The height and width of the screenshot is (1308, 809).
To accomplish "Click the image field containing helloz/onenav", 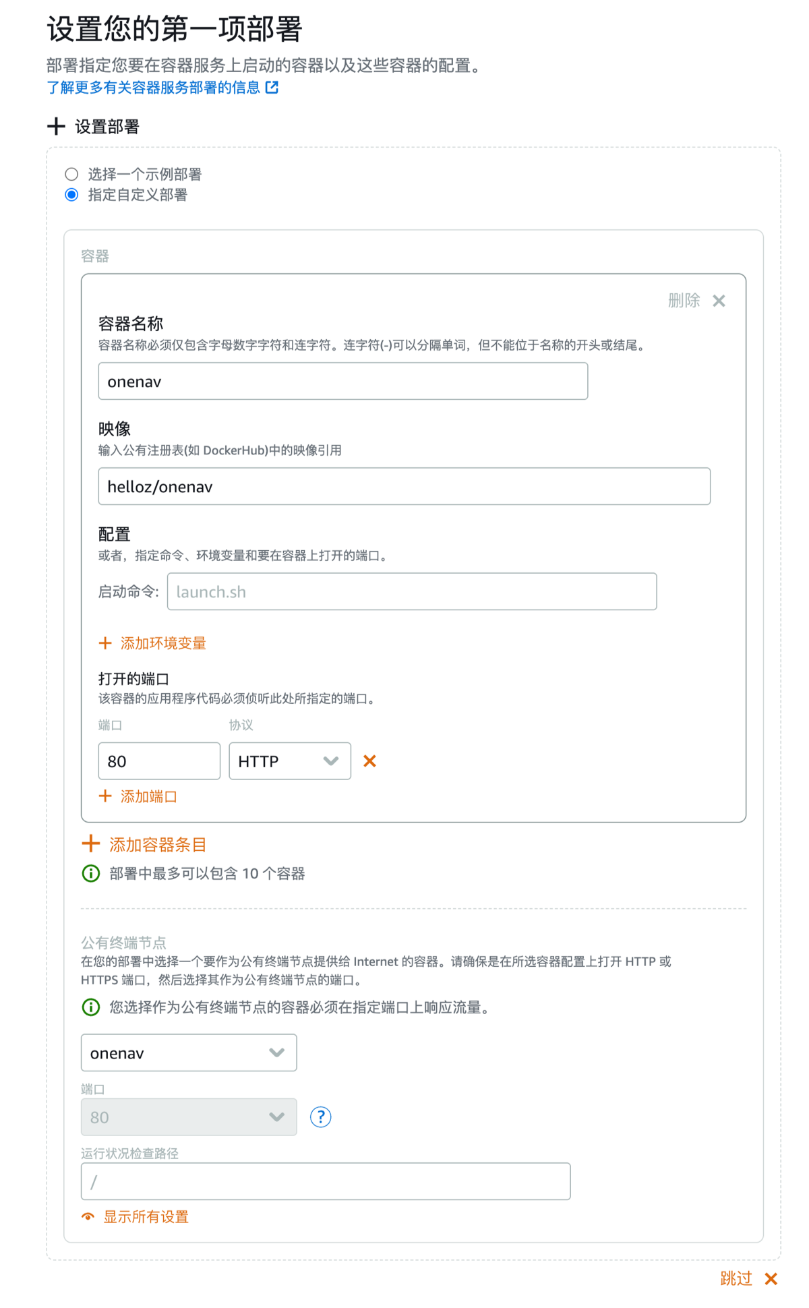I will pos(404,487).
